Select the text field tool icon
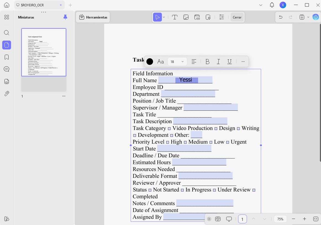This screenshot has width=321, height=225. 175,17
